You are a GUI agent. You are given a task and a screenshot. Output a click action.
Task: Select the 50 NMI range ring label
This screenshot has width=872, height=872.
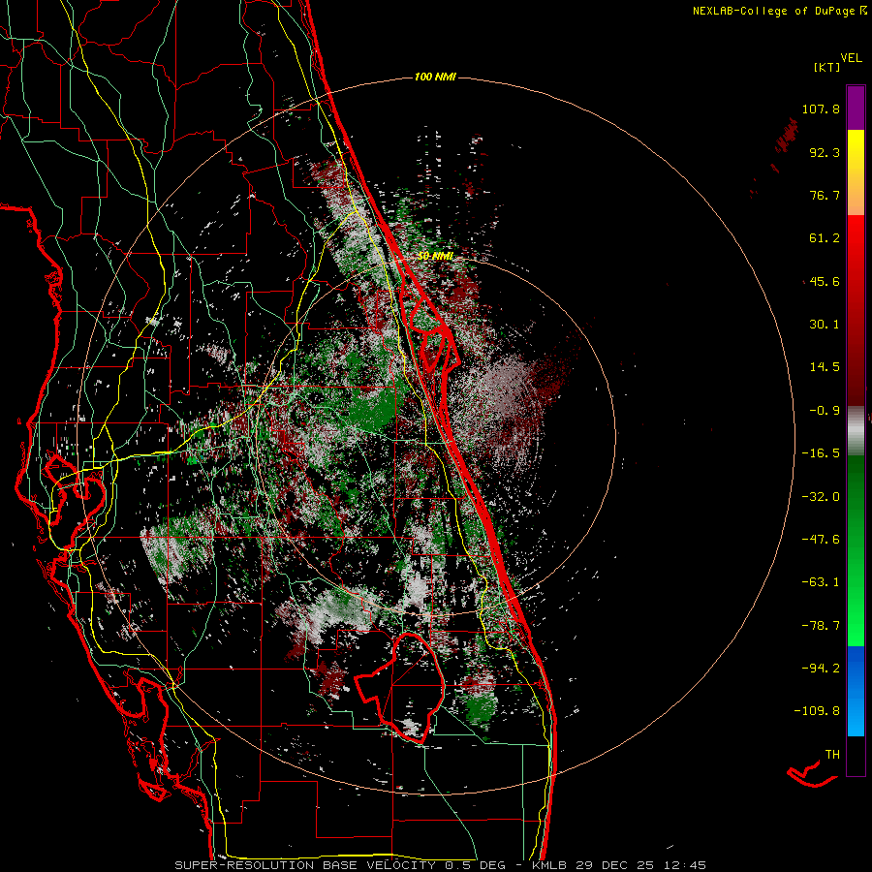tap(435, 256)
